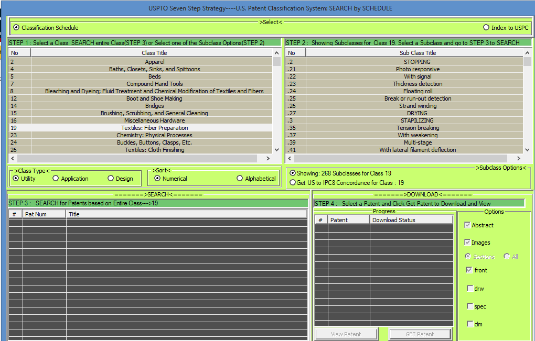Screen dimensions: 535x341
Task: Select subclass Strand winding
Action: (x=404, y=106)
